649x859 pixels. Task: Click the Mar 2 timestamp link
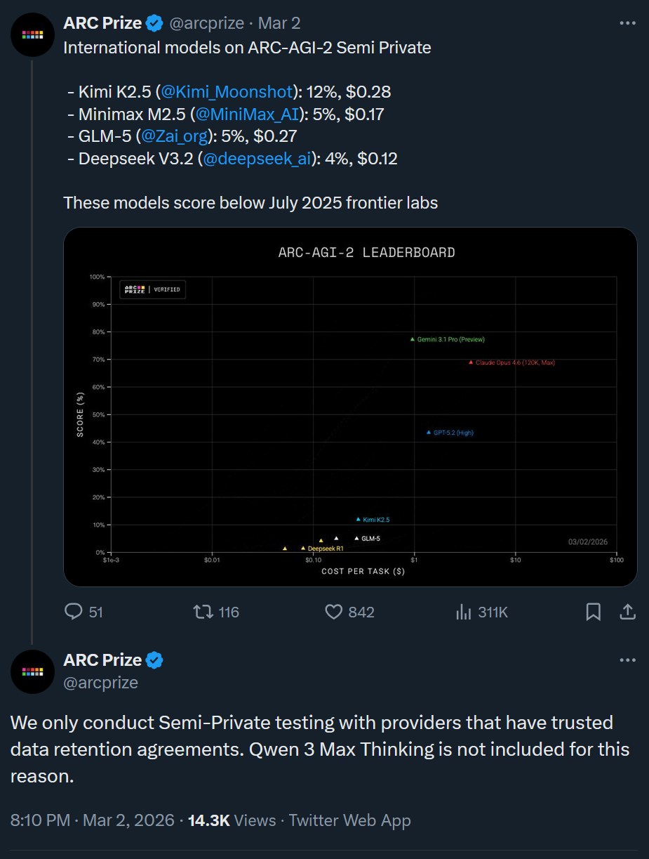[279, 23]
